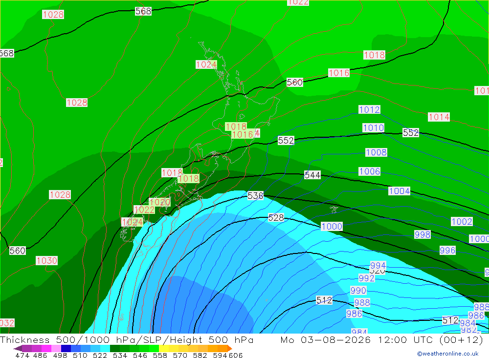Click the blue '998' isobar label
Screen dimensions: 489x358
(422, 234)
